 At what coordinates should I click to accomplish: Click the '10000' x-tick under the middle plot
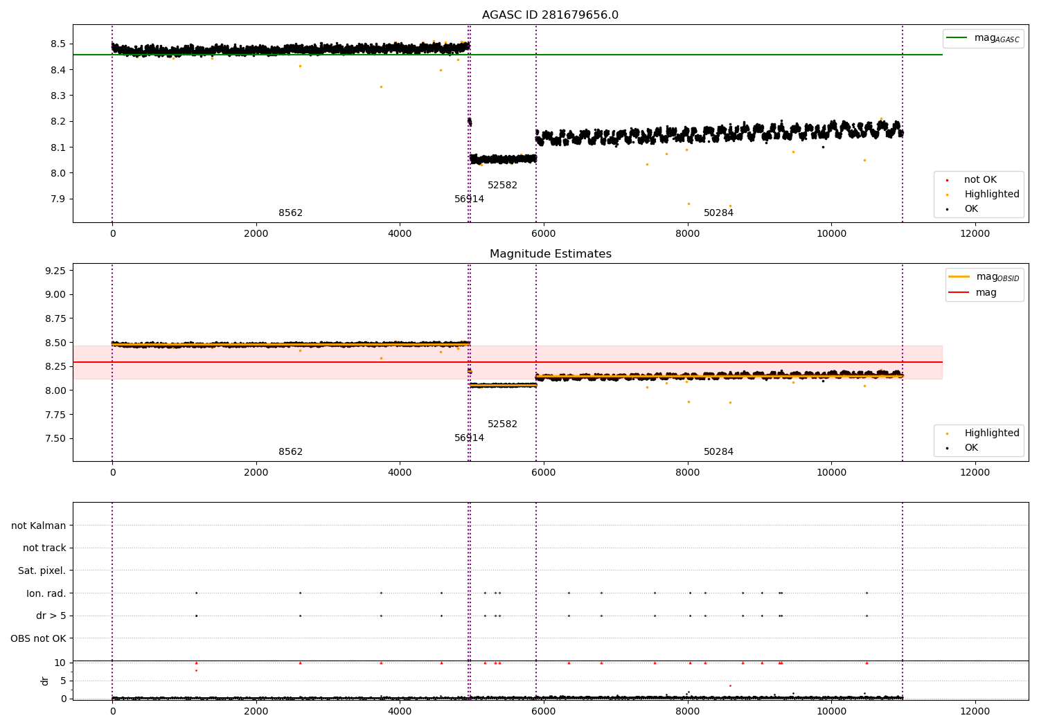point(831,472)
